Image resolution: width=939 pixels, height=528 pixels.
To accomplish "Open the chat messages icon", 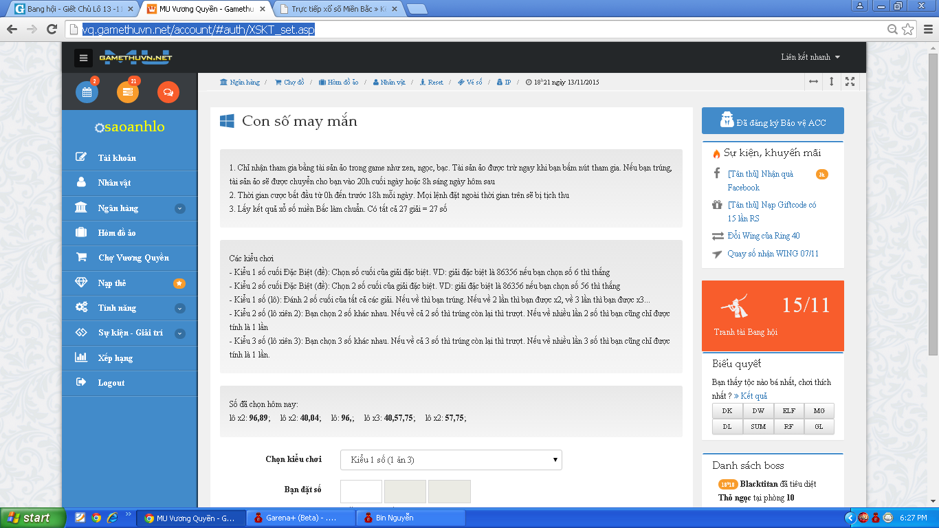I will pyautogui.click(x=168, y=92).
